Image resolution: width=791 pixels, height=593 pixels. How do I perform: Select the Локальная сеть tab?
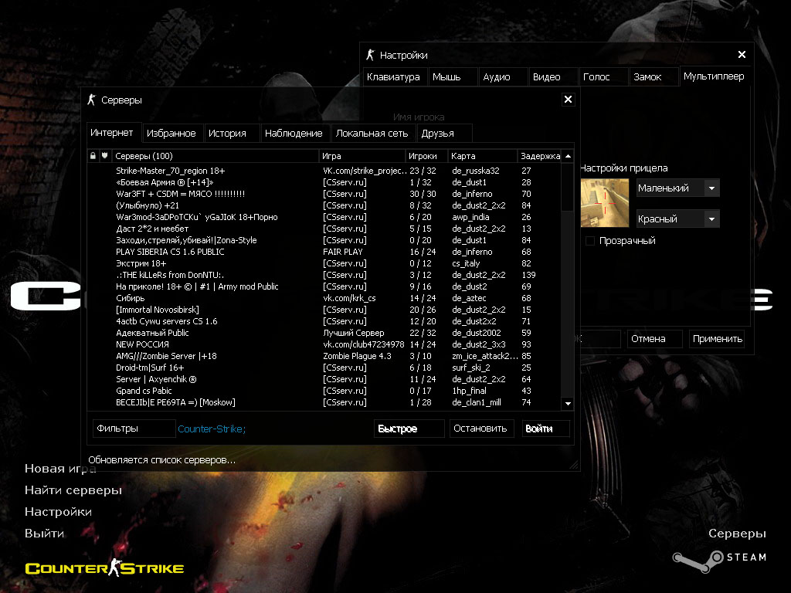(372, 133)
